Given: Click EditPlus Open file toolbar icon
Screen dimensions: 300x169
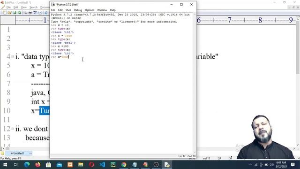Looking at the screenshot, I should click(x=9, y=13).
